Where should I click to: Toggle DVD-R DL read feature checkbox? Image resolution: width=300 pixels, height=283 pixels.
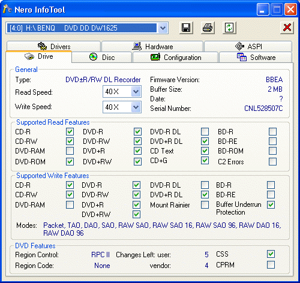205,132
